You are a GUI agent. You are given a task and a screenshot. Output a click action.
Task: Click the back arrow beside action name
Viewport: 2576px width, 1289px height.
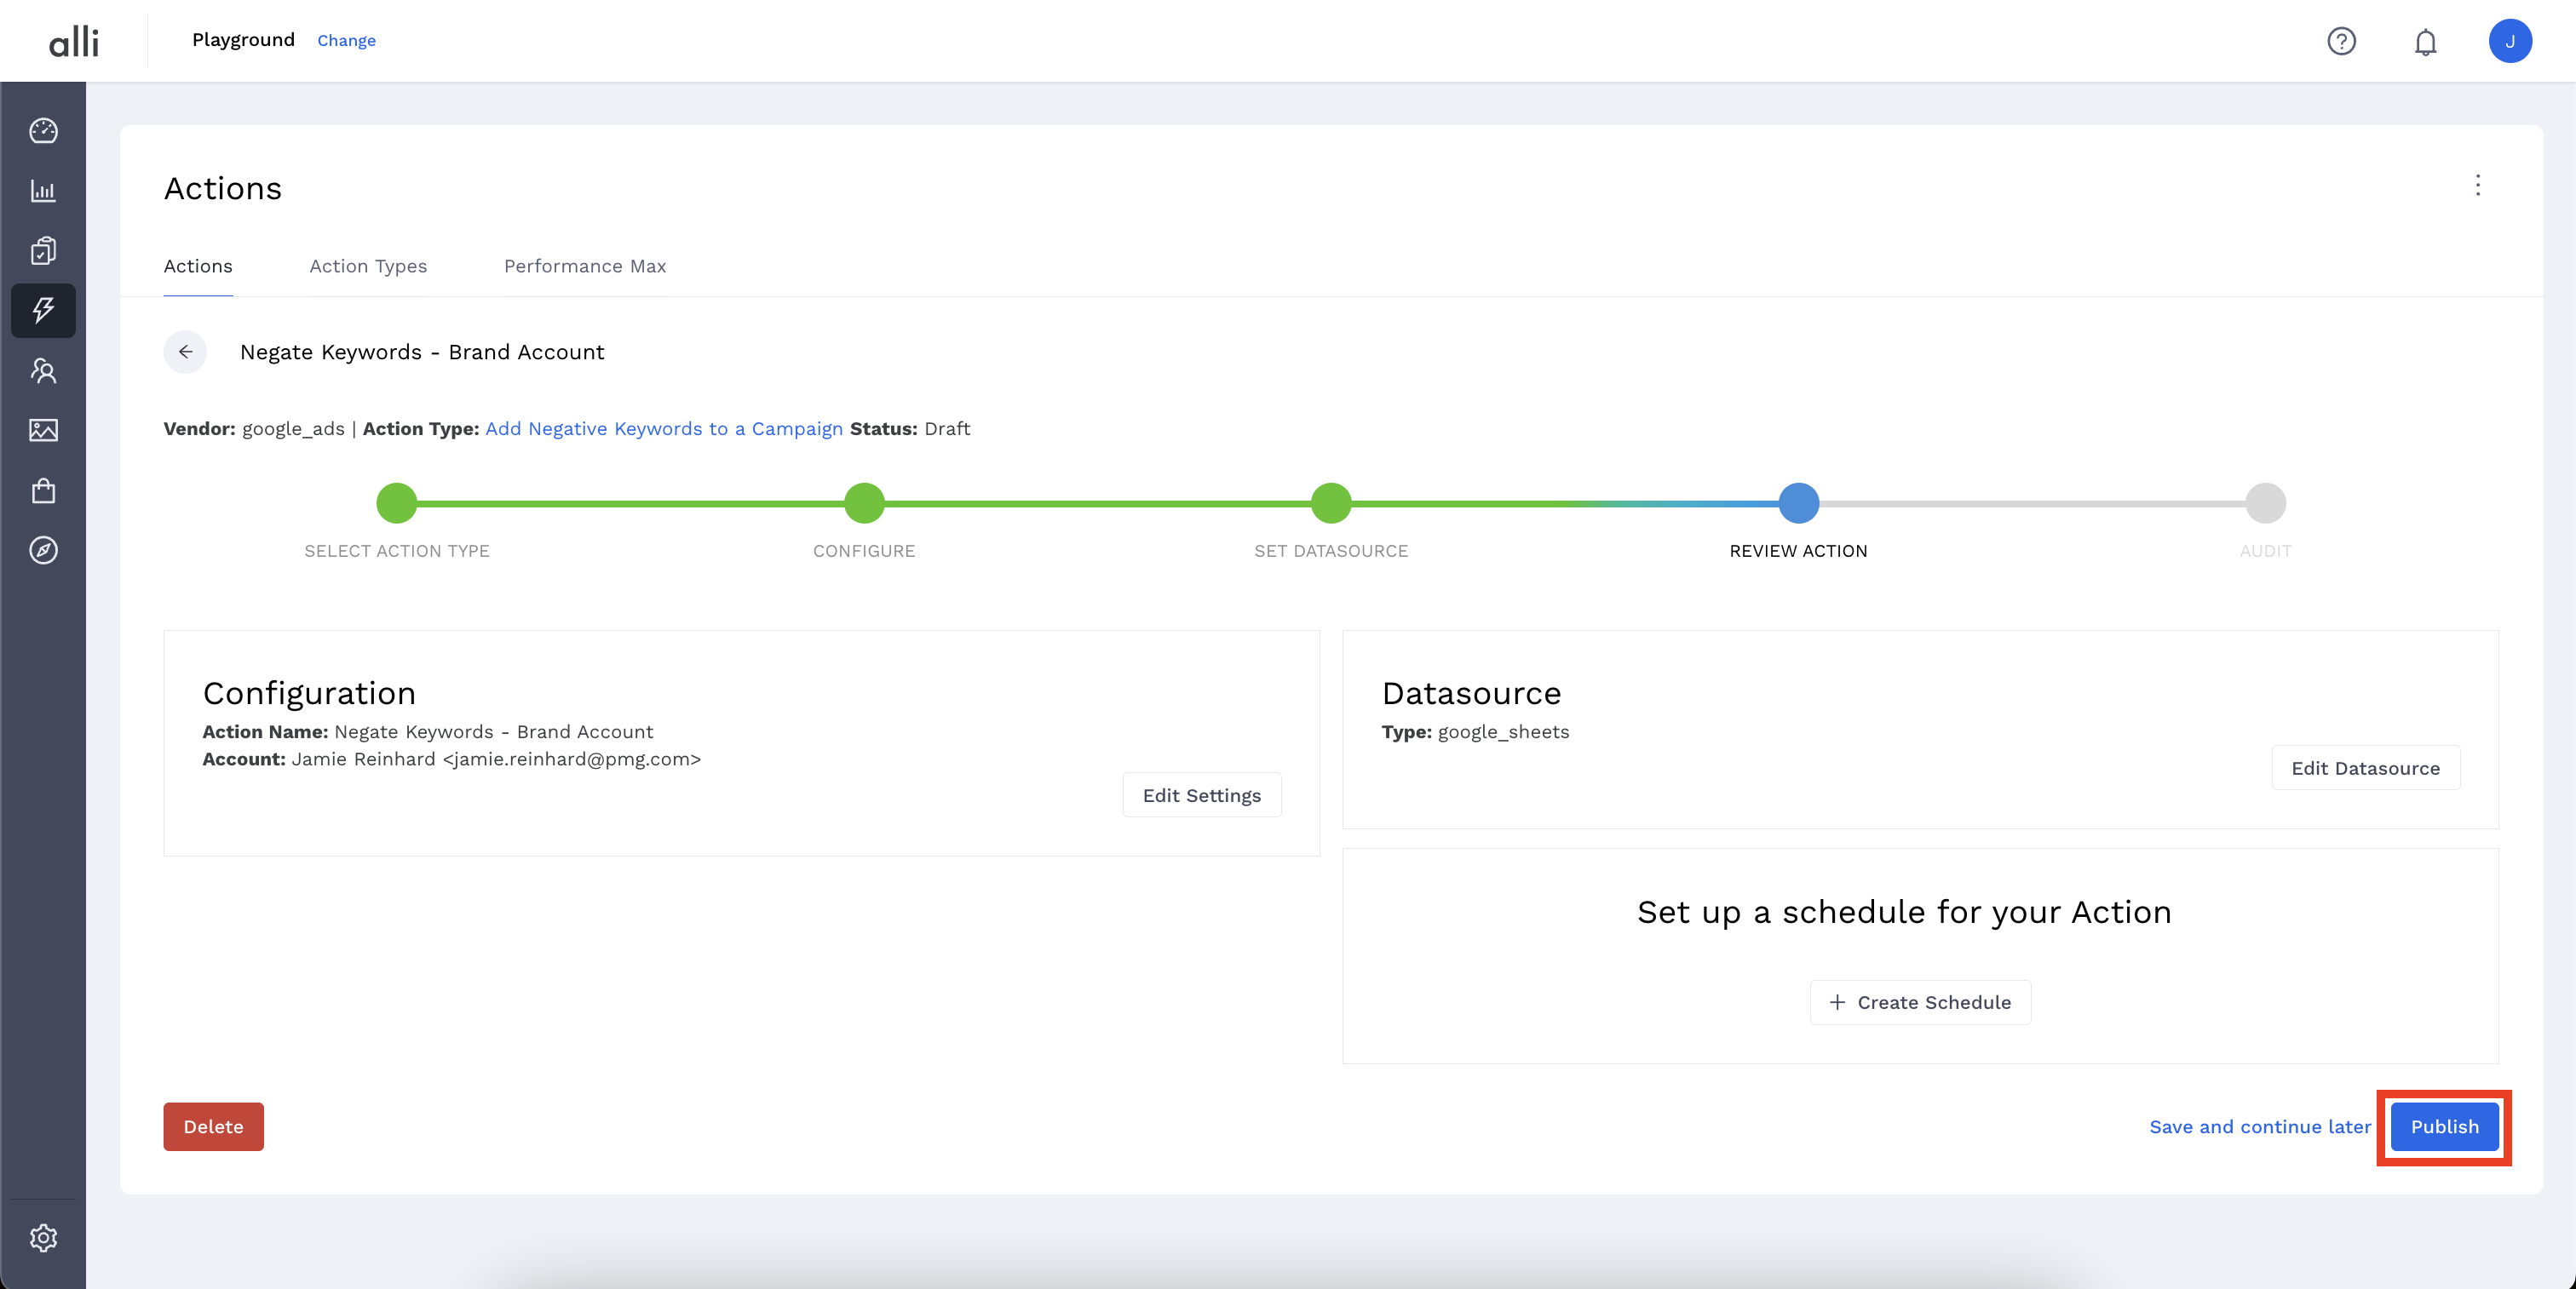click(x=185, y=352)
